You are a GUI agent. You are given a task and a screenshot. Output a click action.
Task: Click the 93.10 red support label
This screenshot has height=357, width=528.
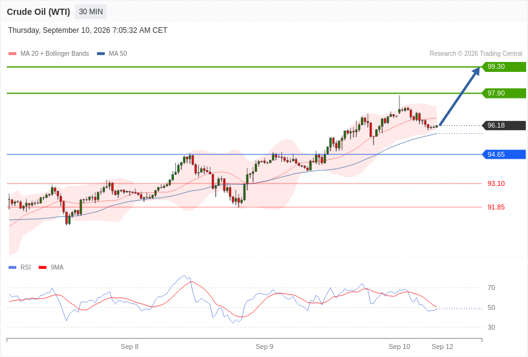[x=496, y=183]
